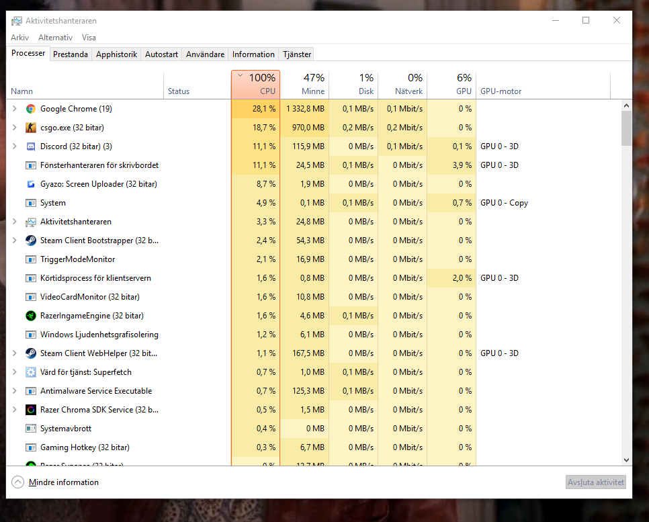The image size is (649, 522).
Task: Expand the Discord (32 bitar) (3) group
Action: coord(15,146)
